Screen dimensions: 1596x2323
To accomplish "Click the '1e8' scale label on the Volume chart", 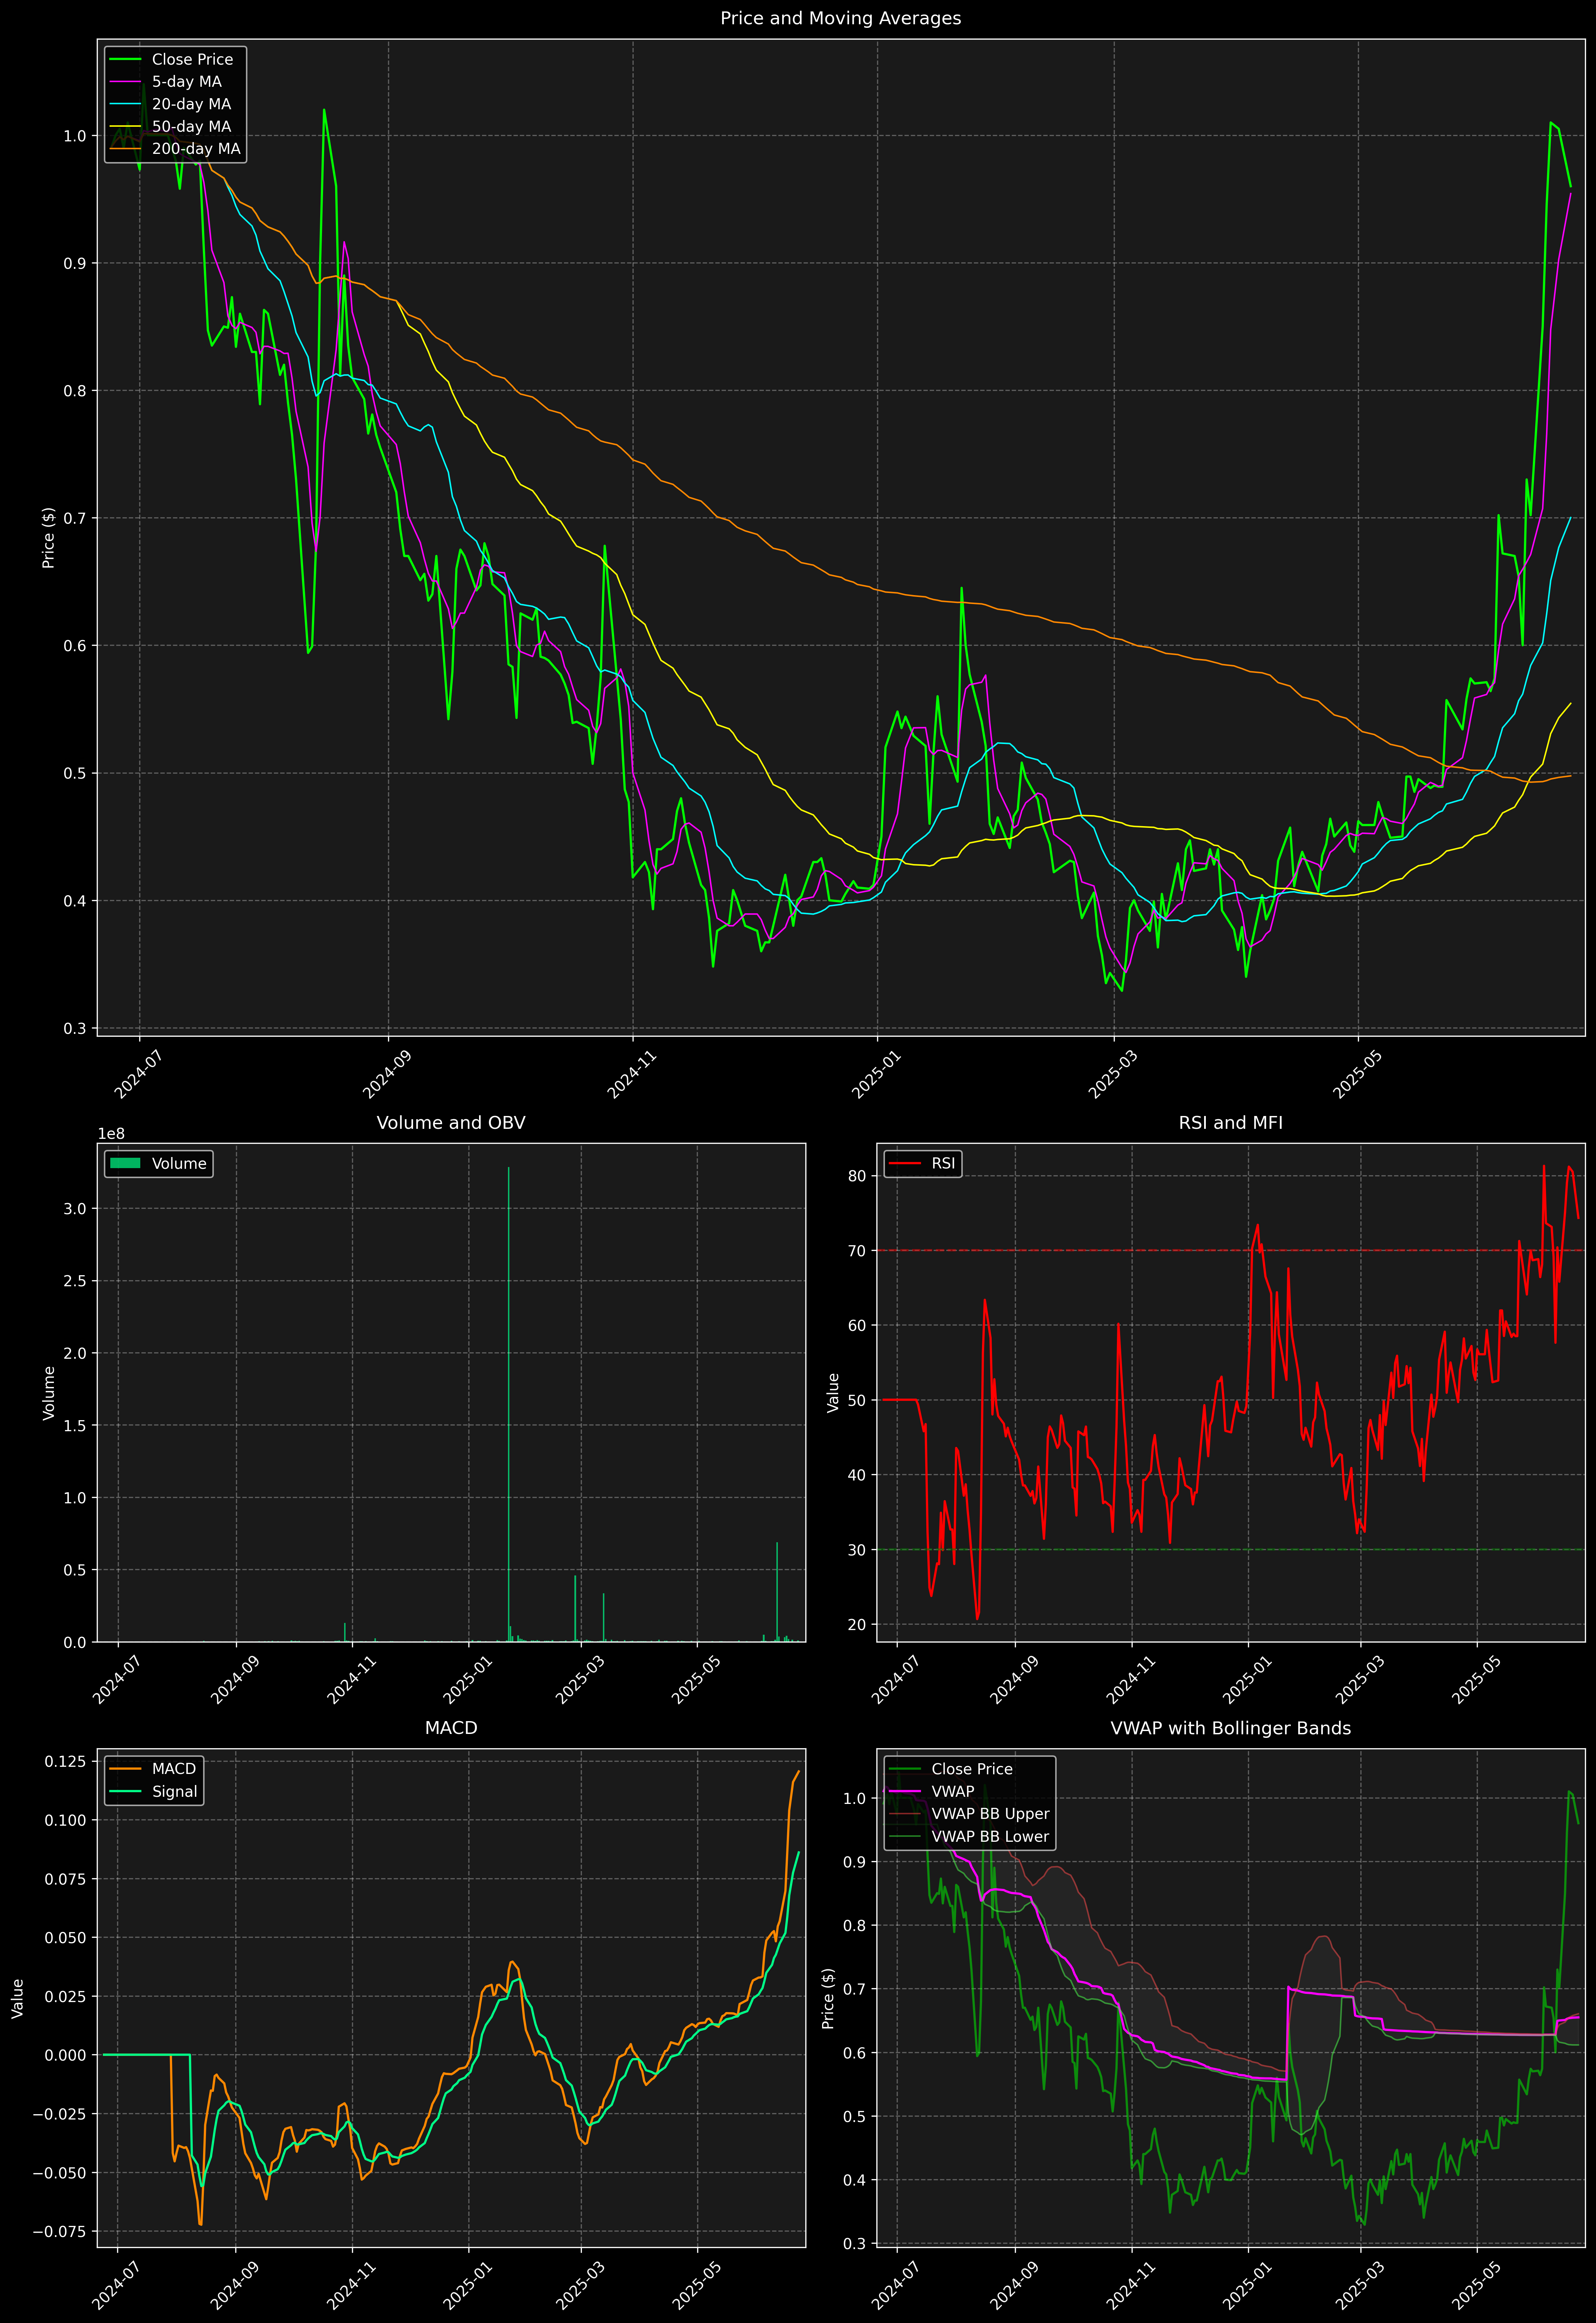I will 111,1134.
